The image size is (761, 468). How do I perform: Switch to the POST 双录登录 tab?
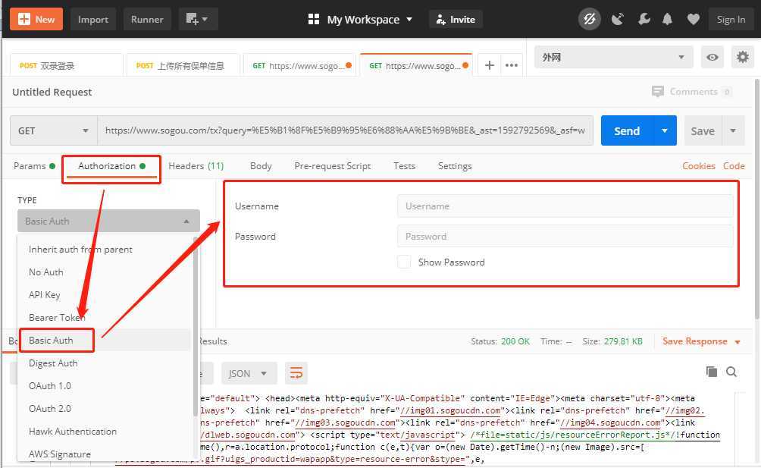tap(67, 65)
